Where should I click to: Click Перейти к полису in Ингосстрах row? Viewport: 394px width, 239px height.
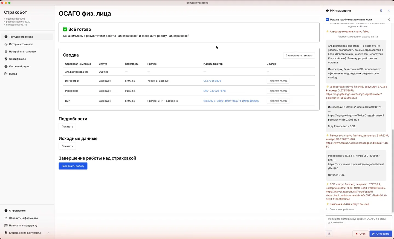click(x=278, y=81)
